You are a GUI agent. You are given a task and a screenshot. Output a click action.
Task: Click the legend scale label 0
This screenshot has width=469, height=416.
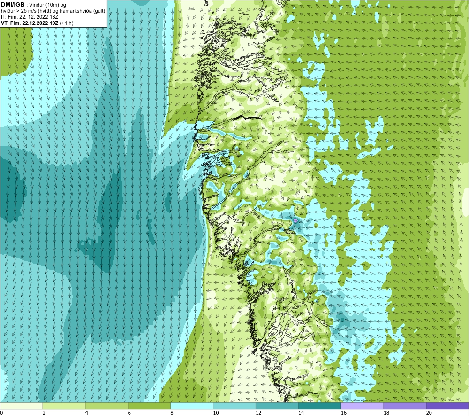[x=1, y=413]
